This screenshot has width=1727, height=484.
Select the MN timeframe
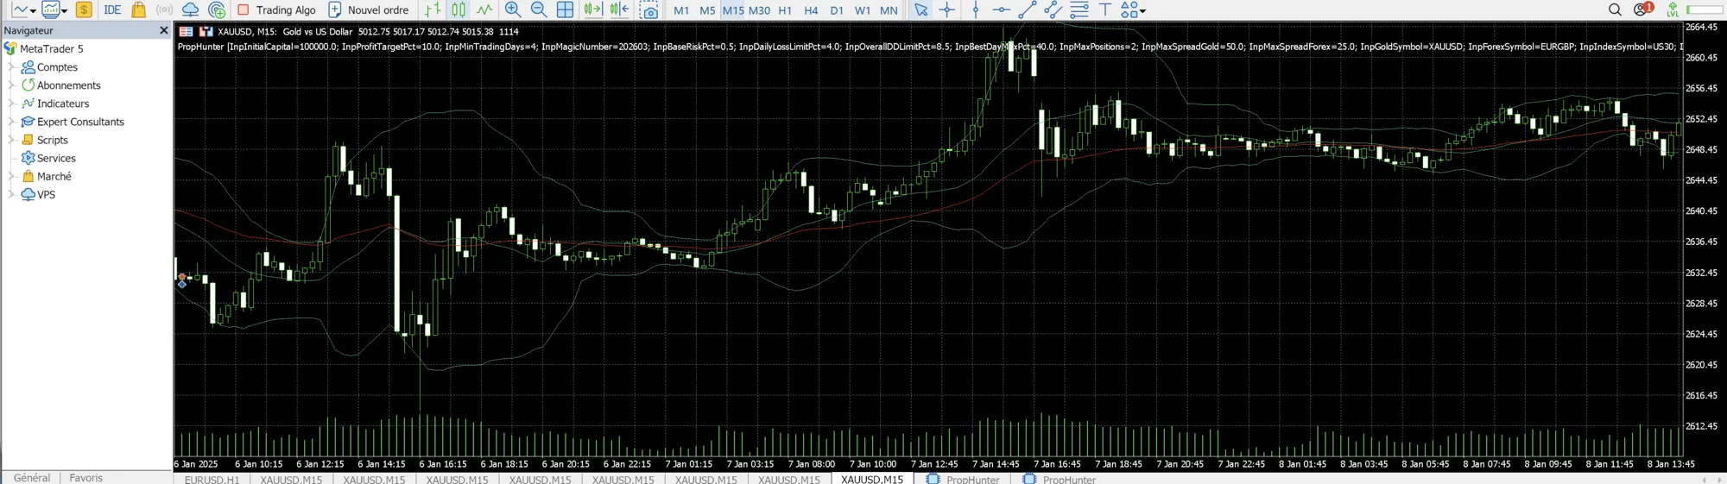[889, 10]
